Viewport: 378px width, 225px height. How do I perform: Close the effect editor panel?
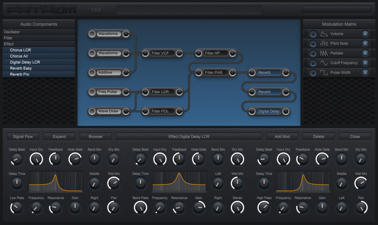pos(355,136)
